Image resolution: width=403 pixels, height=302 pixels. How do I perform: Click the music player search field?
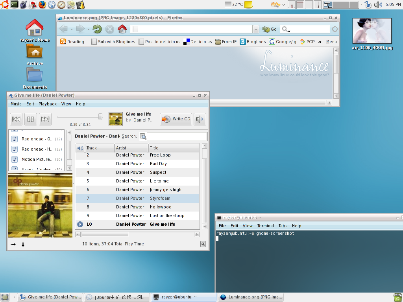(x=177, y=136)
